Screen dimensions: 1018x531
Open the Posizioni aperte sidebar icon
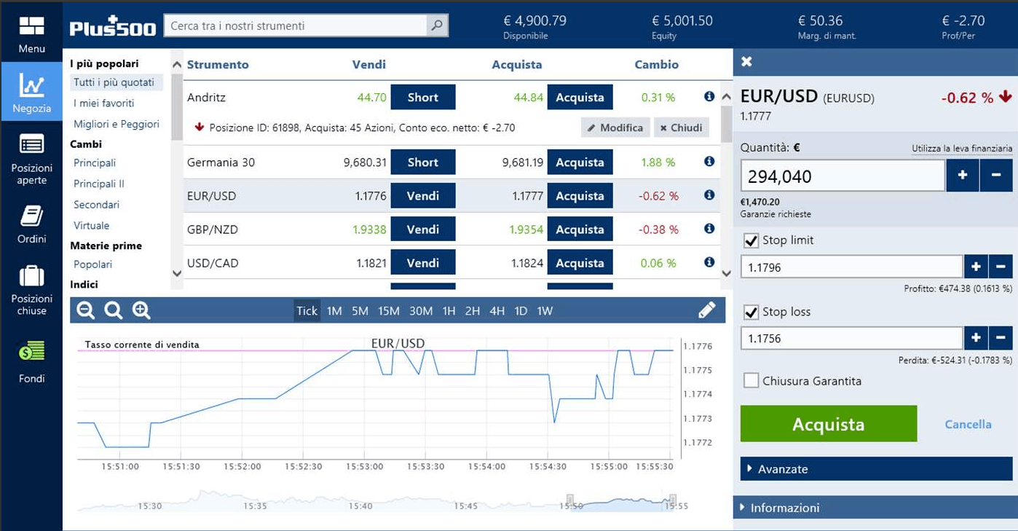31,146
